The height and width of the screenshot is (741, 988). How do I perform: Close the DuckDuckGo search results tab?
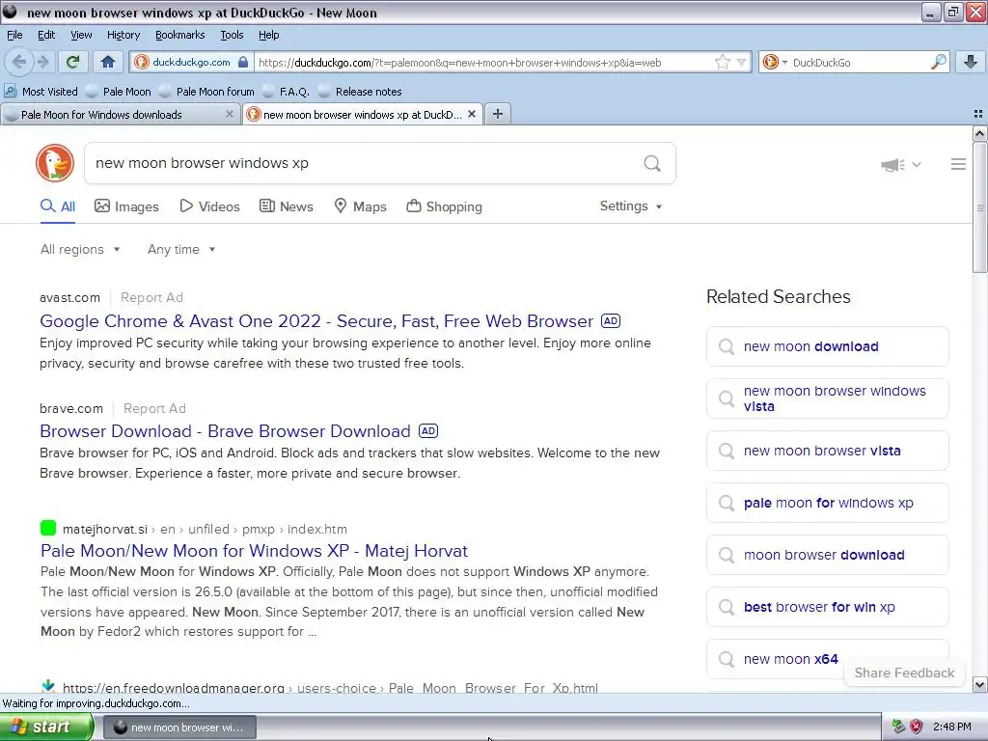coord(471,114)
